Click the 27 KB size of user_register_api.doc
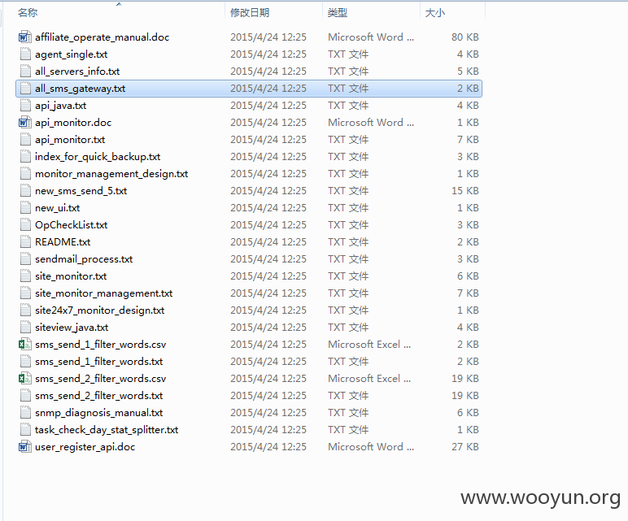628x521 pixels. (x=465, y=447)
